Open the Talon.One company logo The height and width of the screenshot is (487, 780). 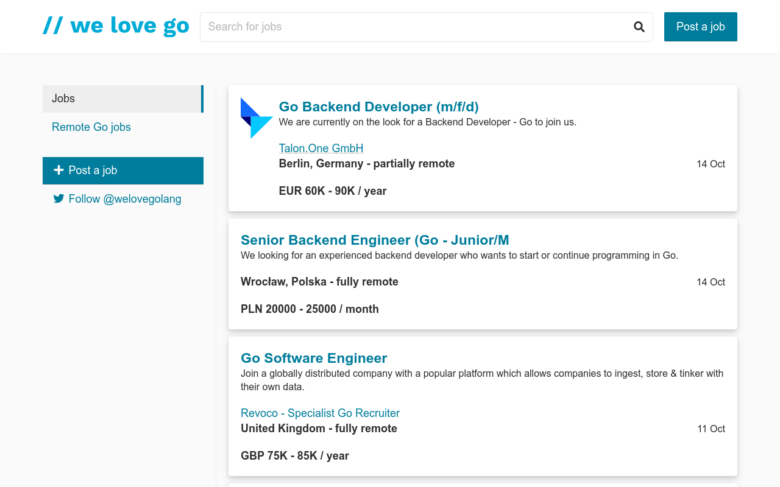coord(257,118)
